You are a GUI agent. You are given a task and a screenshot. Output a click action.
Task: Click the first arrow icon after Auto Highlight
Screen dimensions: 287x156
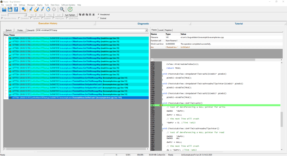pos(80,14)
